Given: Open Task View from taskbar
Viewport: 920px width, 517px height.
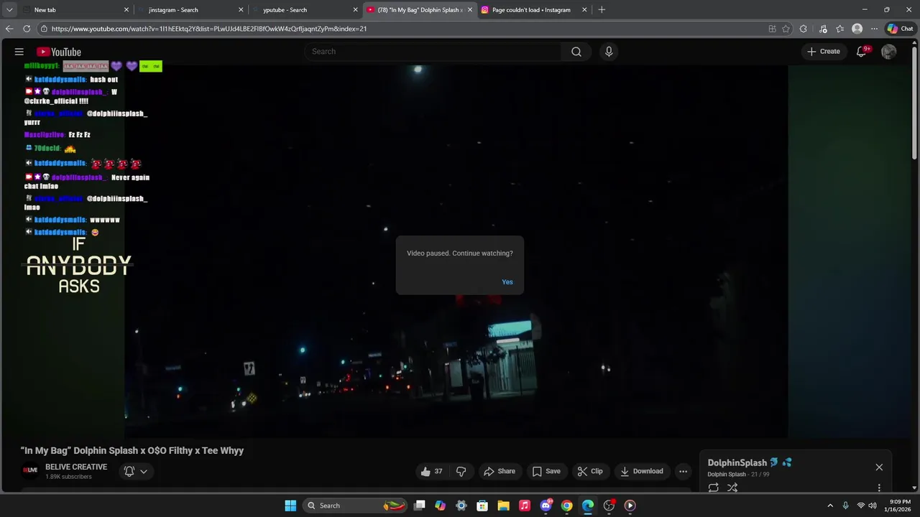Looking at the screenshot, I should click(x=420, y=506).
